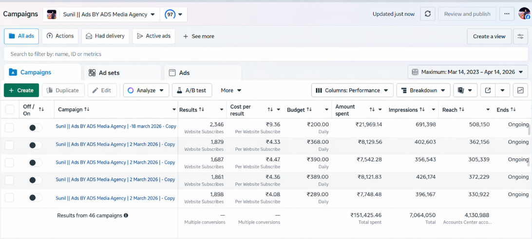Screen dimensions: 532x239
Task: Click the charts toggle icon
Action: 520,91
